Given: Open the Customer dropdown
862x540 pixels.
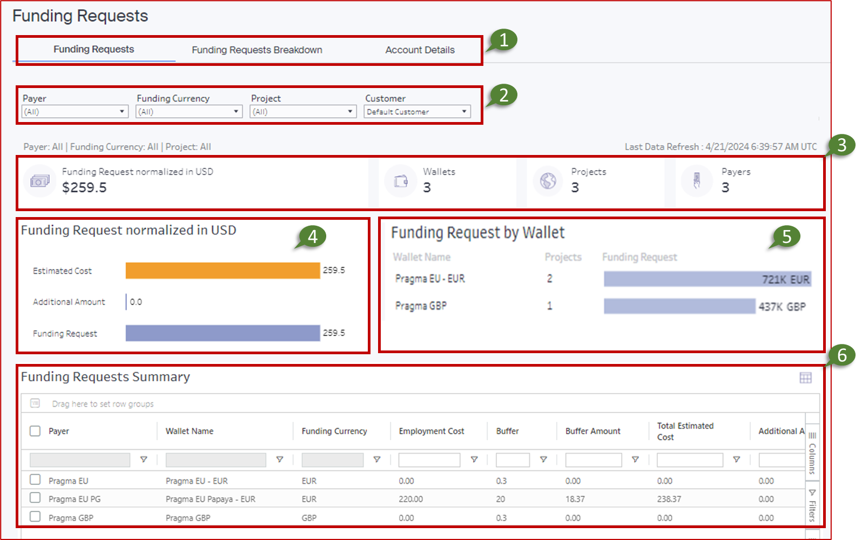Looking at the screenshot, I should [x=417, y=112].
